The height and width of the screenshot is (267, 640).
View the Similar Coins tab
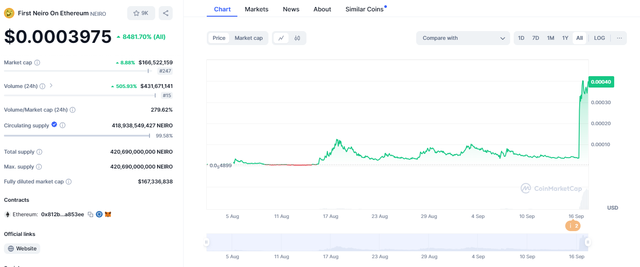[365, 9]
